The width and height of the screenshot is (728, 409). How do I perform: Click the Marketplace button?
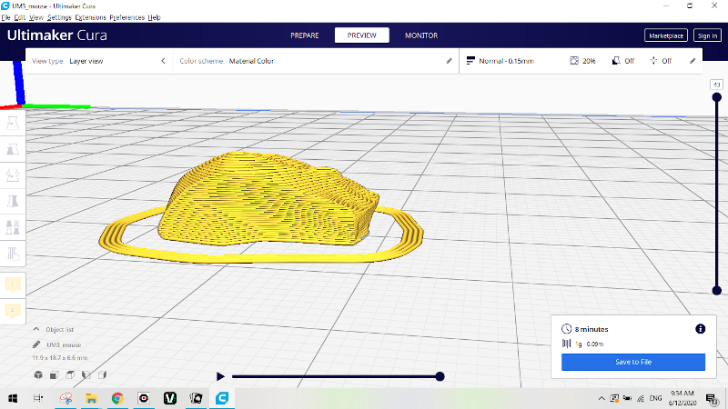[x=666, y=35]
